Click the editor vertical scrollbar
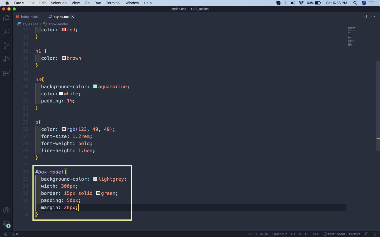This screenshot has height=237, width=380. pyautogui.click(x=378, y=106)
